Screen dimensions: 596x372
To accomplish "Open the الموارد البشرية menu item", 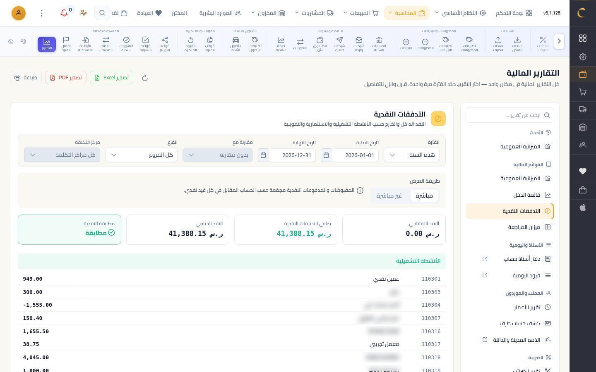I will tap(220, 13).
